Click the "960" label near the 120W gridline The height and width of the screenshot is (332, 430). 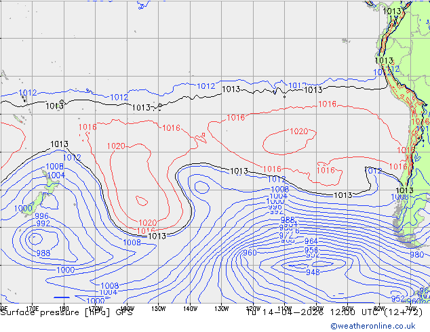(250, 253)
